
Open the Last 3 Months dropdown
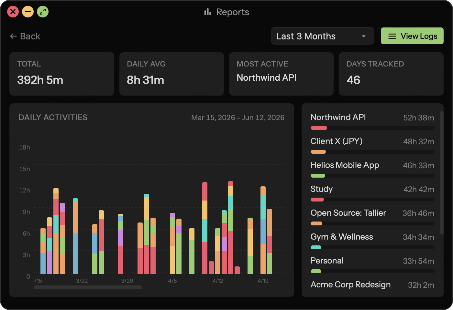point(322,36)
